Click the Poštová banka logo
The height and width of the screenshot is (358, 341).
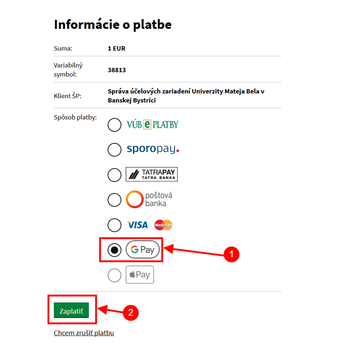(149, 199)
